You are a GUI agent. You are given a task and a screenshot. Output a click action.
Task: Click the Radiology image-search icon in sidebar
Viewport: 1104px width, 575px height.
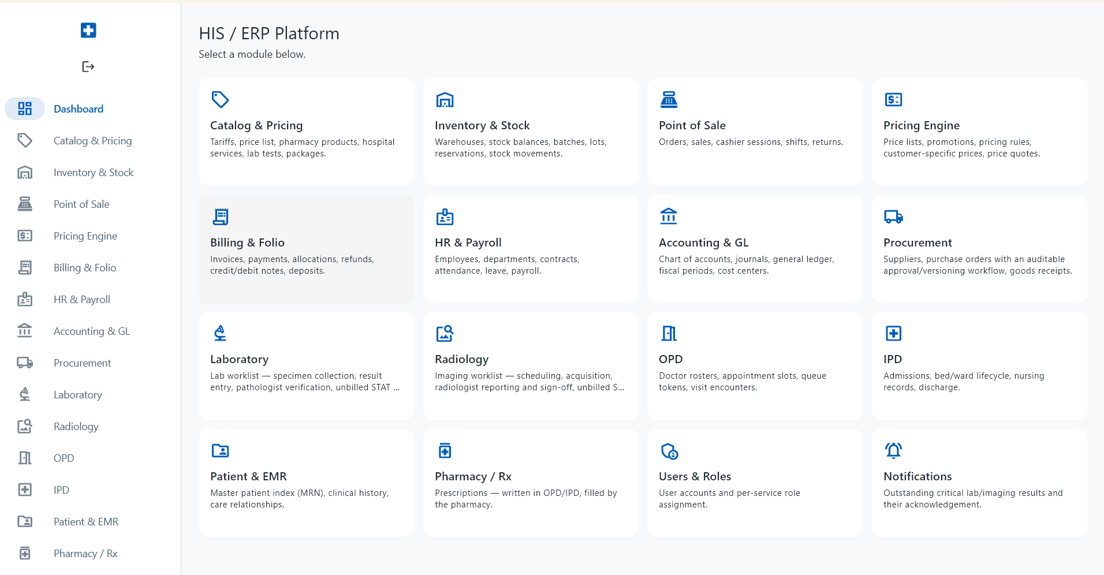pyautogui.click(x=25, y=426)
